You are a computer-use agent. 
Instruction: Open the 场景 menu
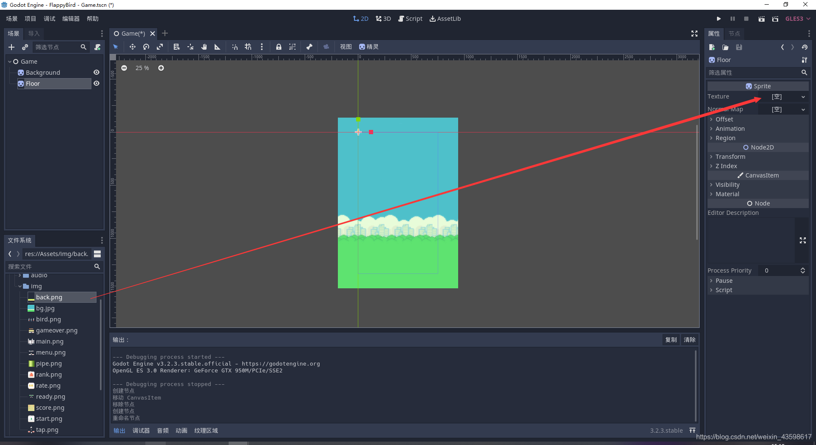(x=11, y=19)
